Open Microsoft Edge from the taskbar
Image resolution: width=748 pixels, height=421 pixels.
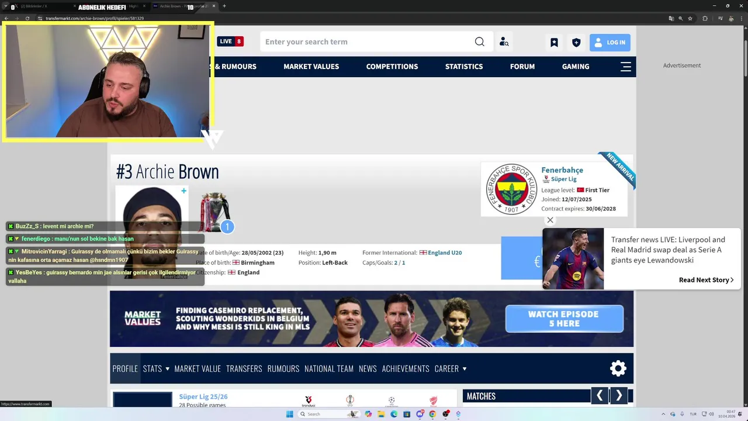click(394, 414)
